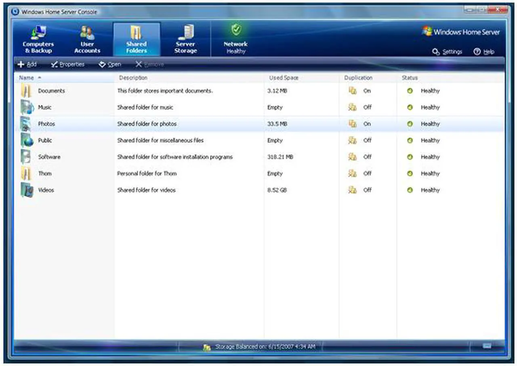Select the 'Documents' folder name

52,91
